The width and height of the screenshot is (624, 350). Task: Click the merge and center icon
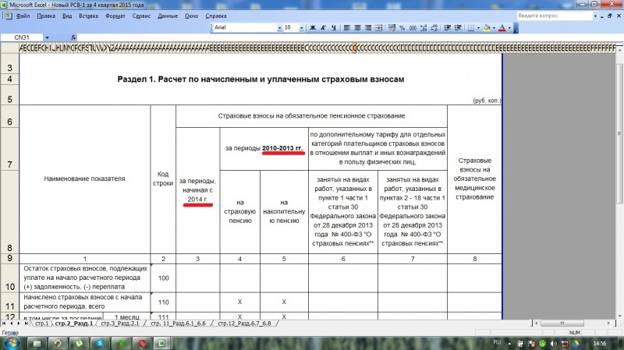(x=380, y=27)
